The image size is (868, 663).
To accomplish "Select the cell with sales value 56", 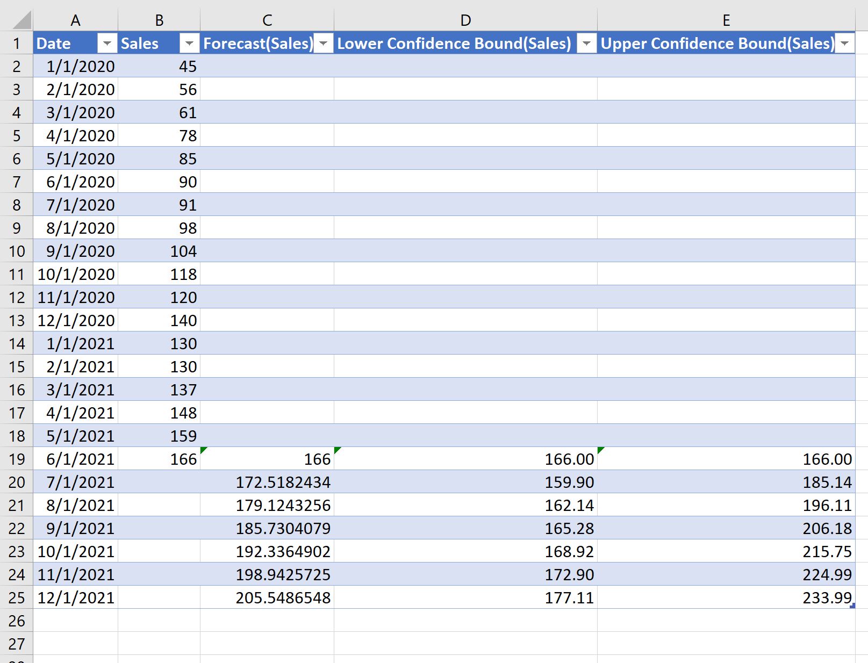I will coord(159,90).
